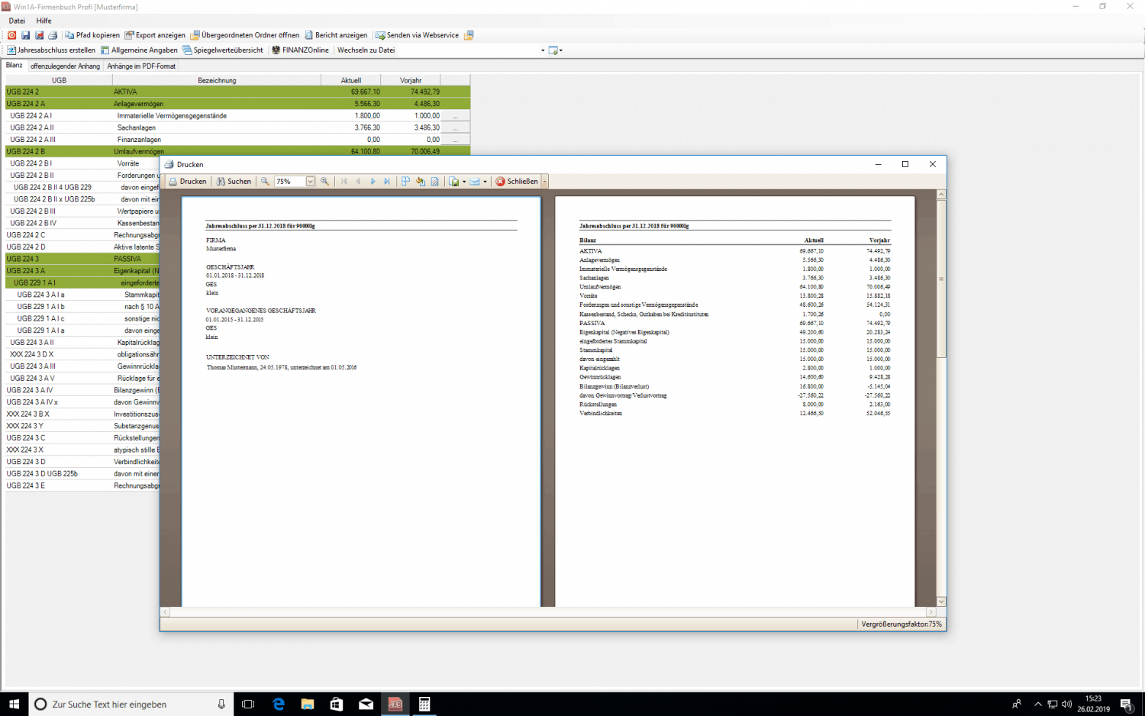1145x716 pixels.
Task: Click the ellipsis button beside Sachanlagen row
Action: tap(456, 127)
